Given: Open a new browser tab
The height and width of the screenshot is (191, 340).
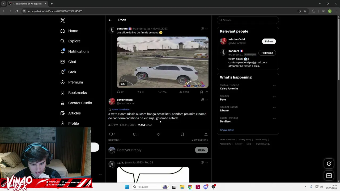Looking at the screenshot, I should (52, 4).
